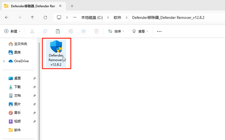225x140 pixels.
Task: Navigate to 本地磁盘 (C:) in breadcrumb
Action: coord(92,17)
